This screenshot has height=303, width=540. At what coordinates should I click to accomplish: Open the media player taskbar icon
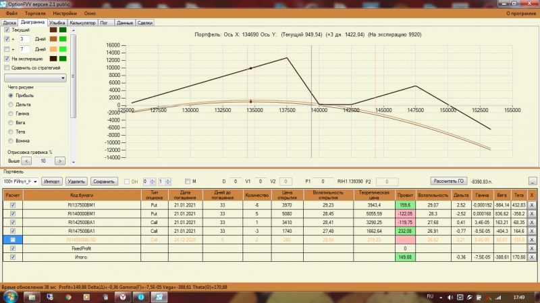[86, 297]
